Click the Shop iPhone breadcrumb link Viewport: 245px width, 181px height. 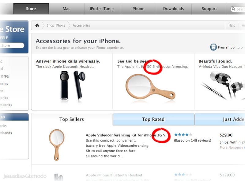click(56, 25)
